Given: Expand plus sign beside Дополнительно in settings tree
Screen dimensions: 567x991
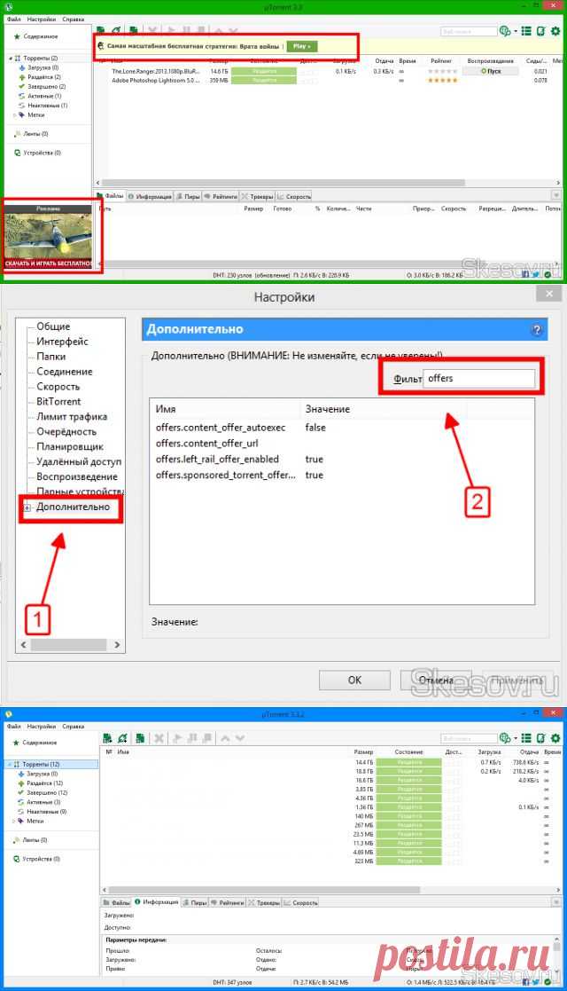Looking at the screenshot, I should (x=27, y=507).
